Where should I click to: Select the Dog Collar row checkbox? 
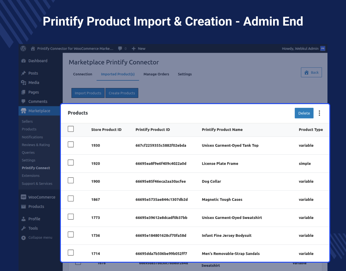(71, 180)
